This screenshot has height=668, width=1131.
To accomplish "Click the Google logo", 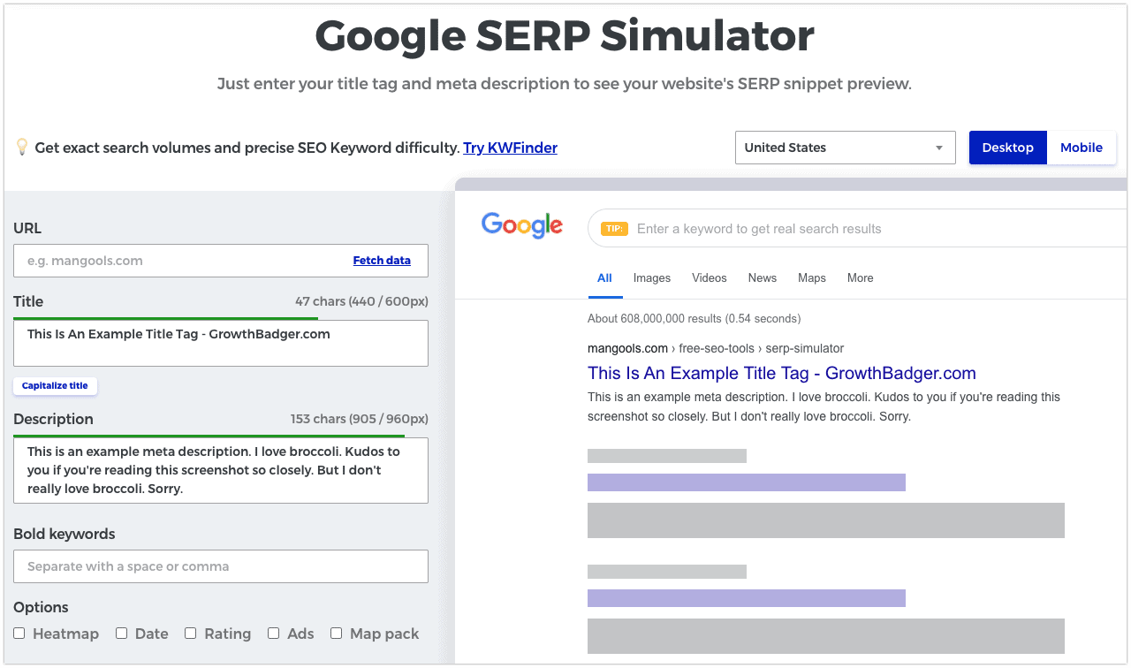I will coord(521,226).
